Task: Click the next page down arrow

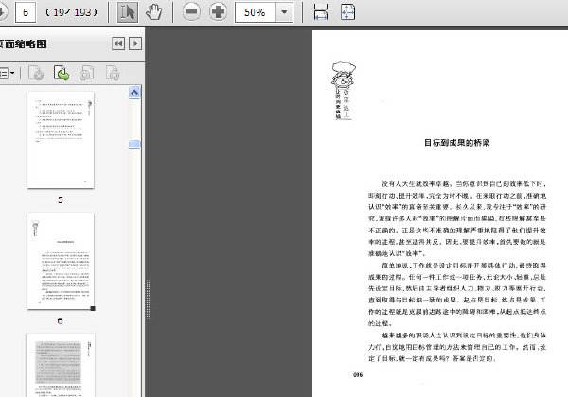Action: [x=2, y=12]
